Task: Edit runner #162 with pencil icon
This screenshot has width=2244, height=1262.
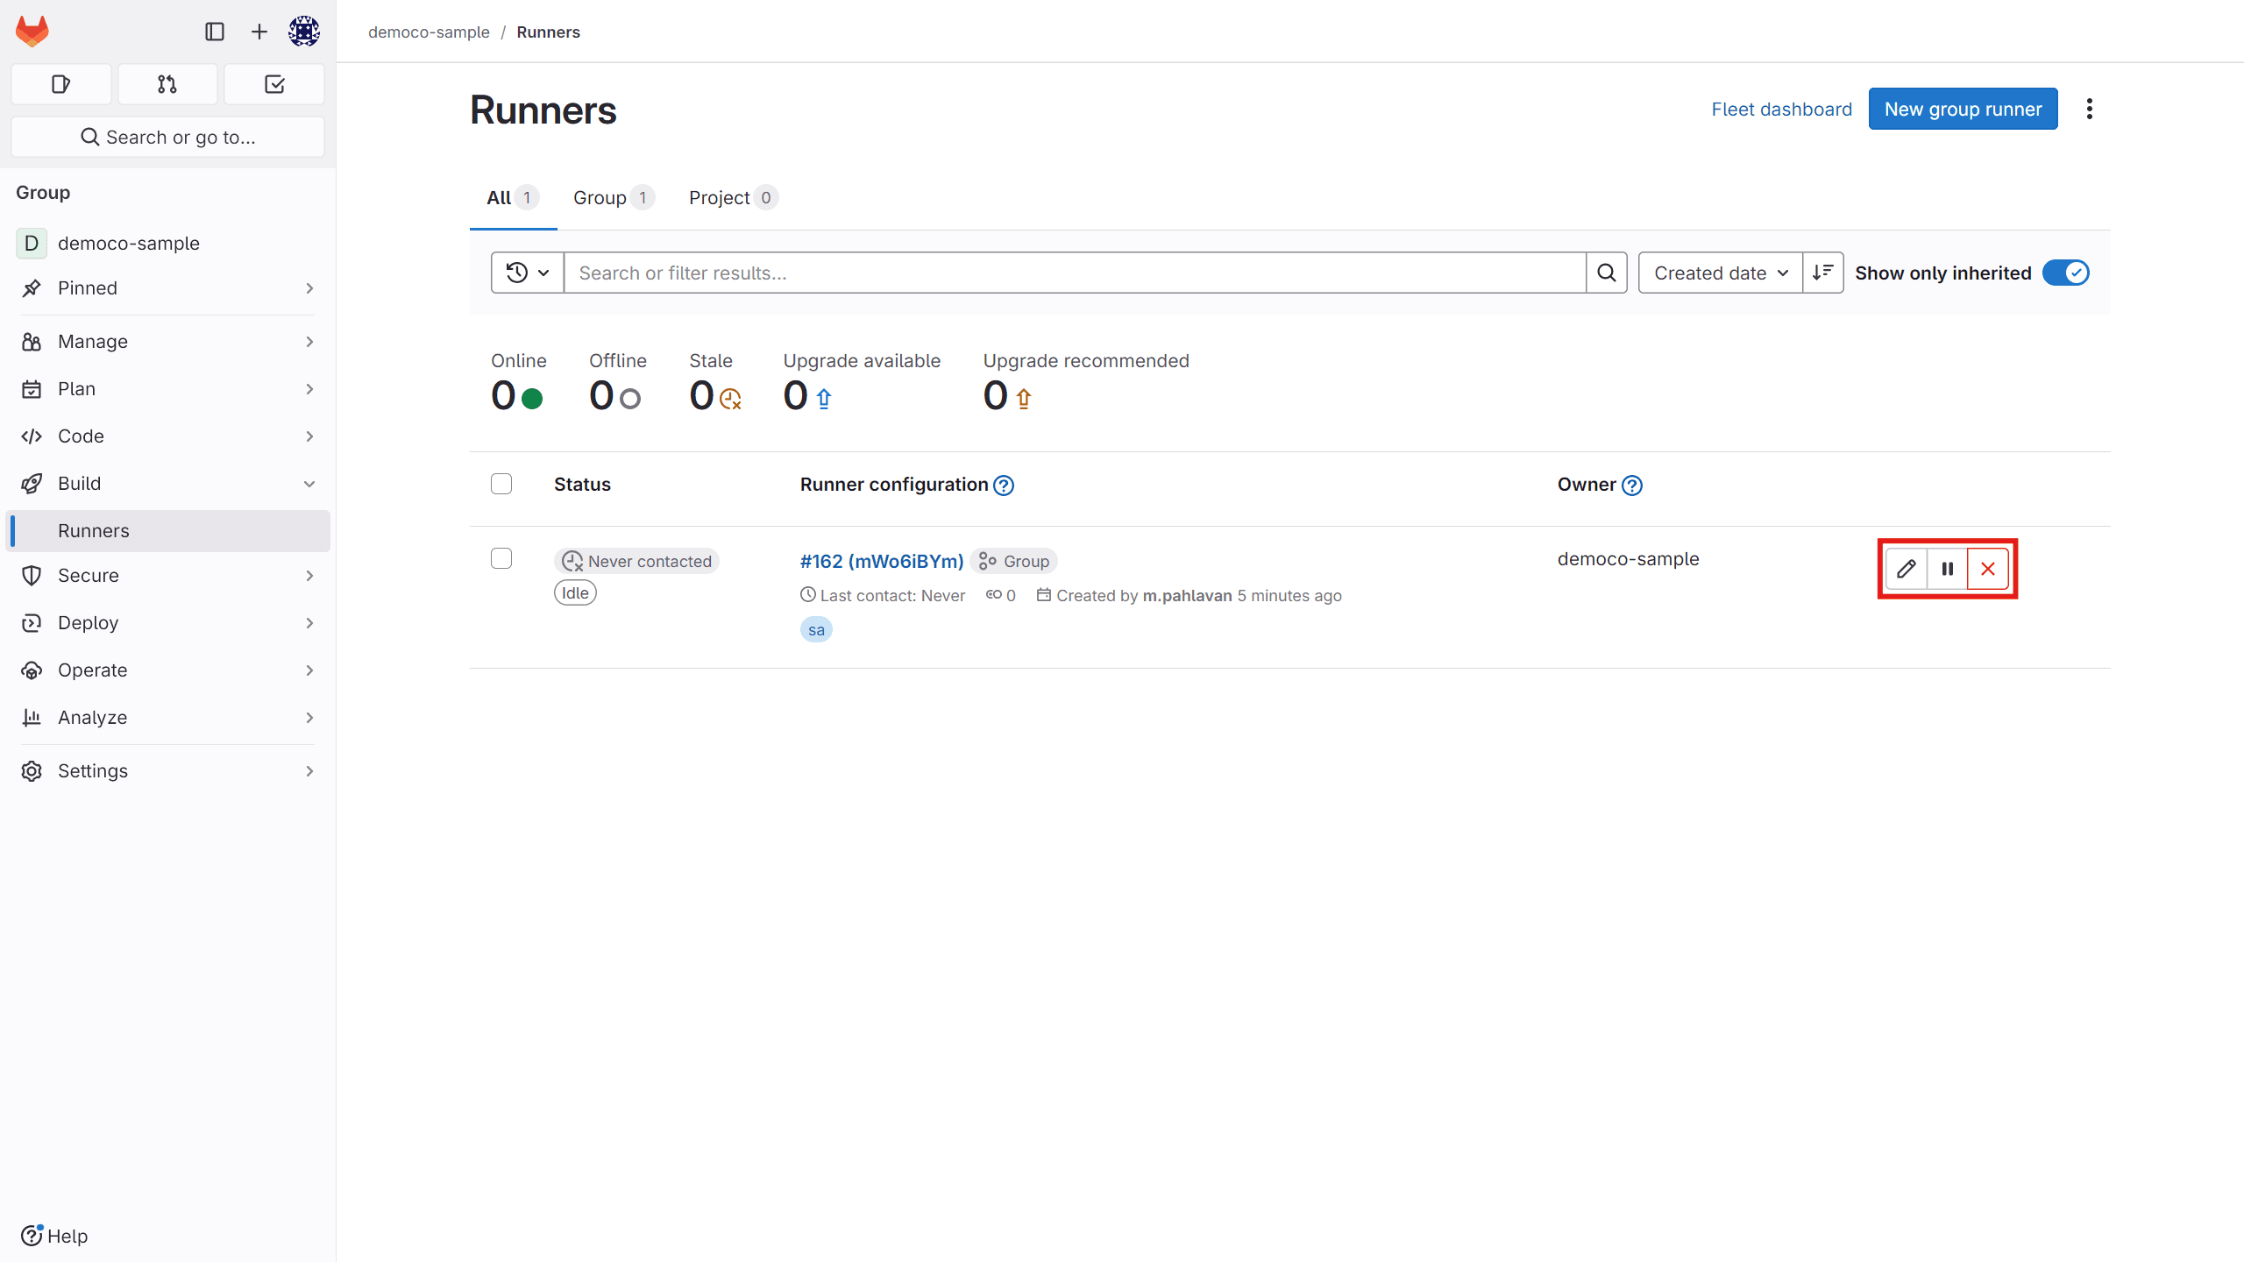Action: pos(1907,569)
